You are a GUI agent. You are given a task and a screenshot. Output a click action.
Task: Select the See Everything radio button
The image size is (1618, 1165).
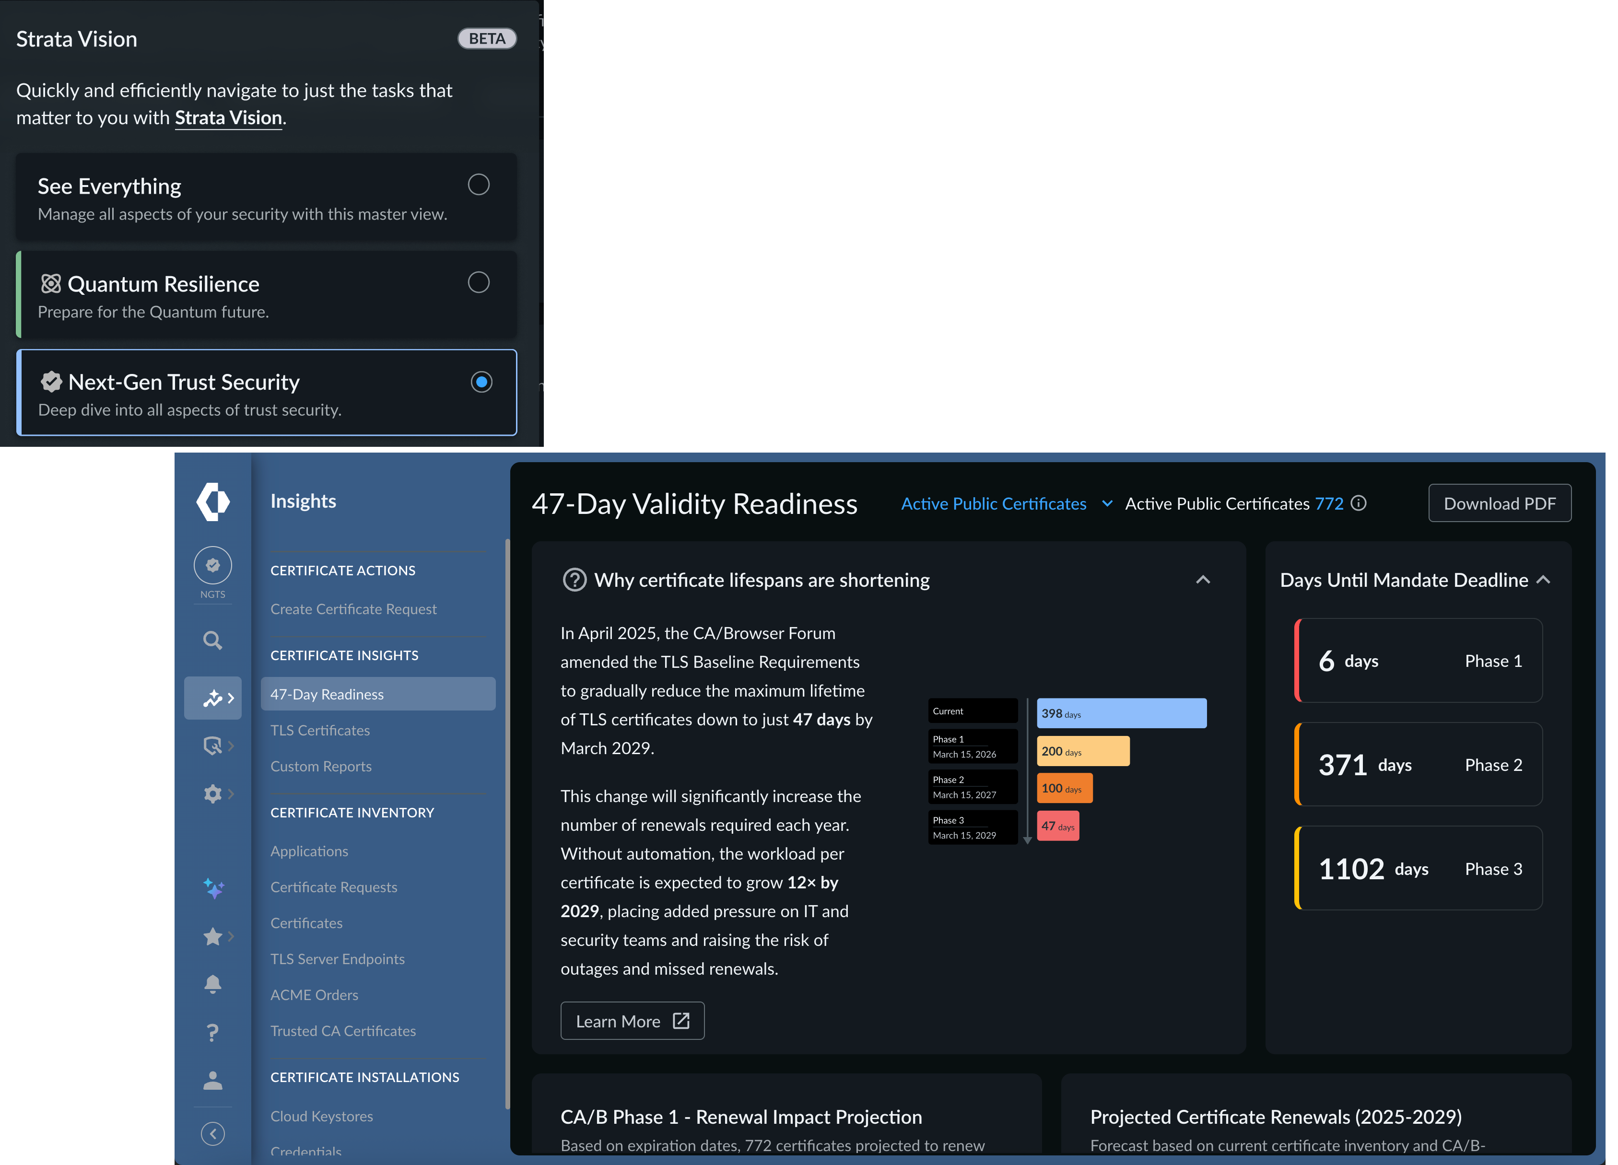pyautogui.click(x=478, y=185)
